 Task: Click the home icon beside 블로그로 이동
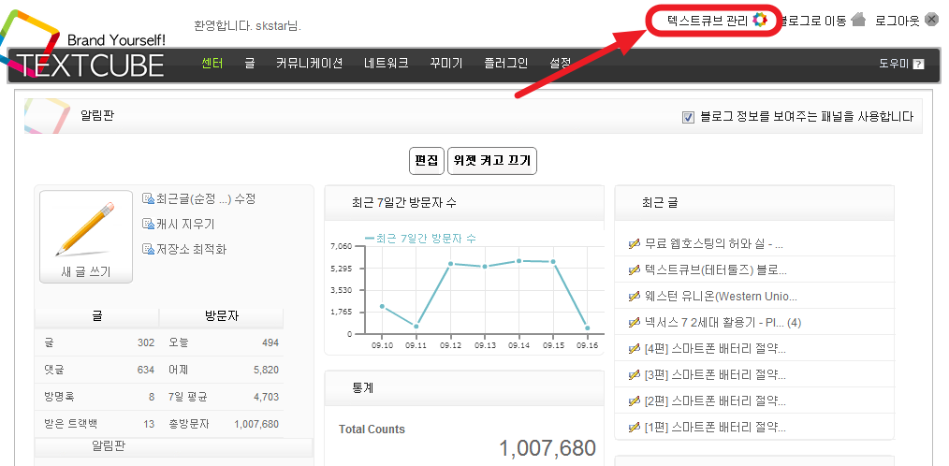(858, 20)
